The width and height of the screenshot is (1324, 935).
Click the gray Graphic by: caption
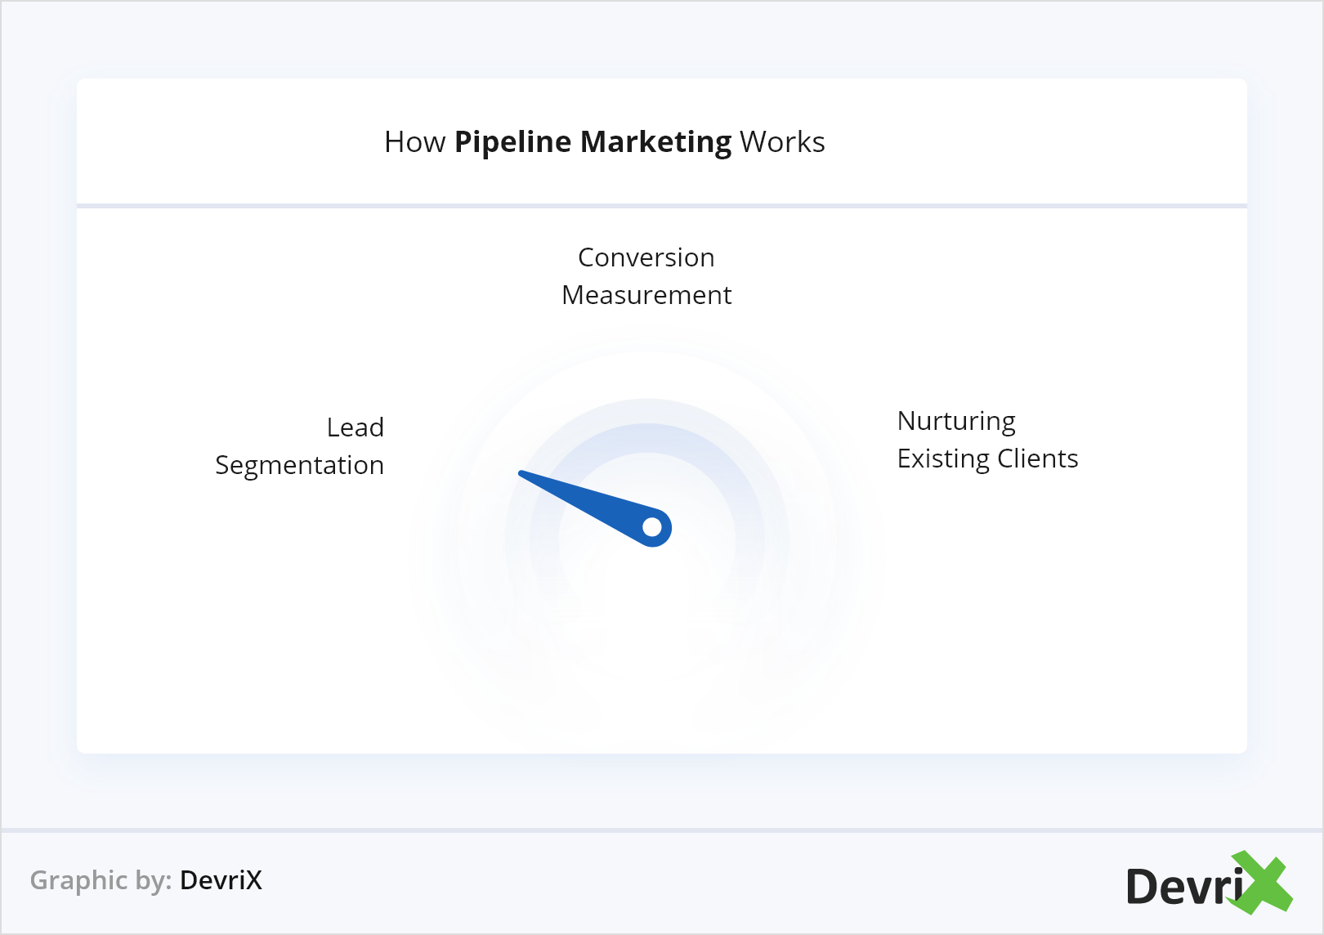pos(101,880)
